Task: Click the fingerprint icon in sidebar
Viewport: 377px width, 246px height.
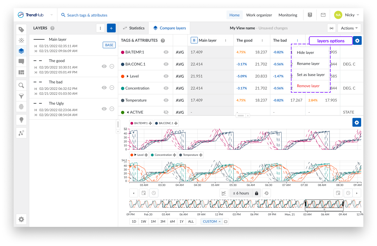Action: pyautogui.click(x=21, y=107)
